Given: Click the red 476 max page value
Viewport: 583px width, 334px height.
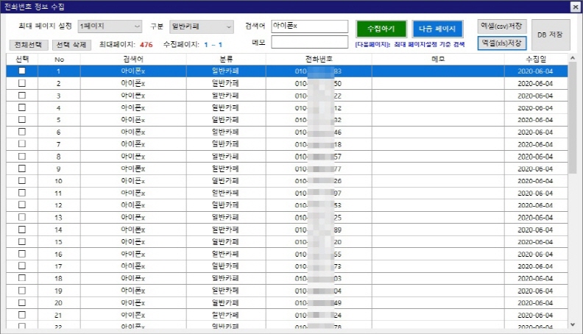Looking at the screenshot, I should tap(146, 45).
